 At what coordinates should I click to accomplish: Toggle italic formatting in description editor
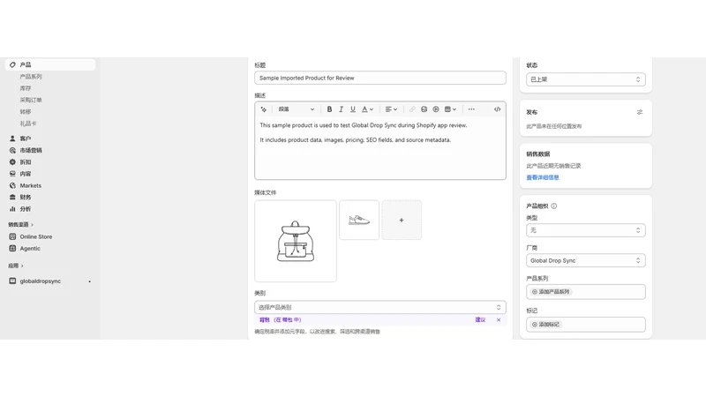[341, 109]
